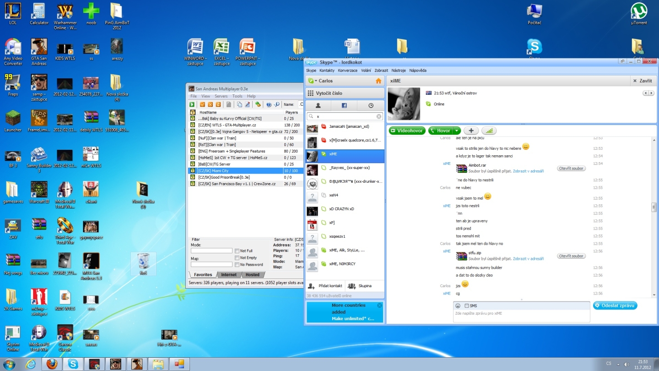Click the gray Filter Server Info icon in SA-MP
The image size is (659, 371).
click(229, 104)
